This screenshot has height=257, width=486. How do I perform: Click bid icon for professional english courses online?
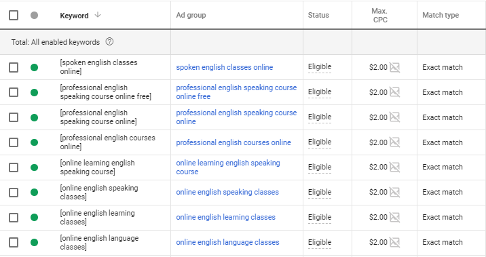(394, 142)
